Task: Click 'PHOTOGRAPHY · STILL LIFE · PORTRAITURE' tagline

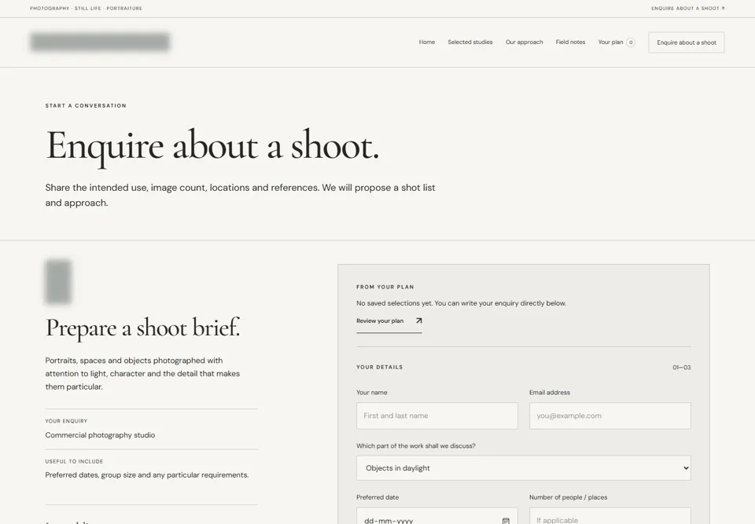Action: tap(87, 8)
